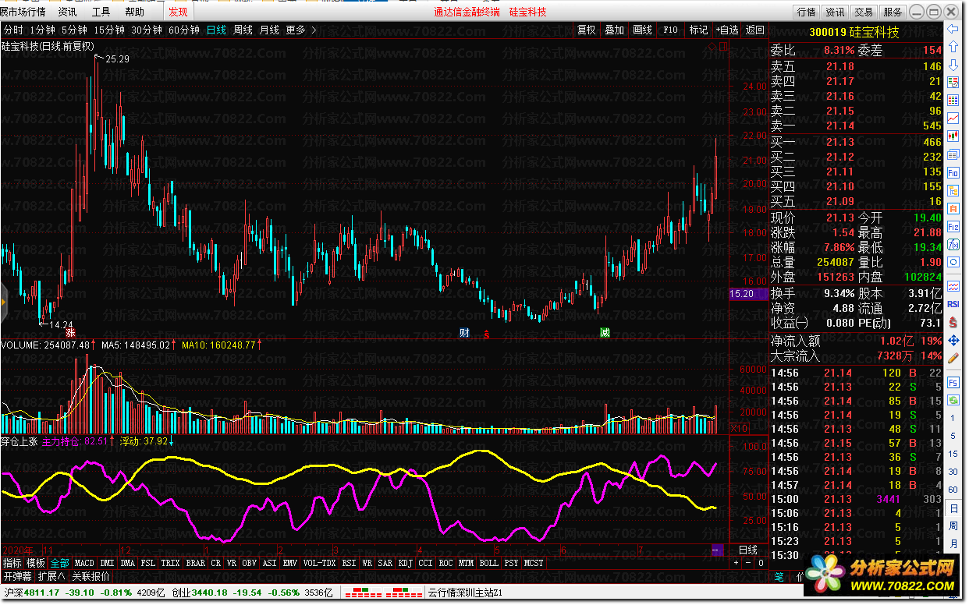Select the VOL-TDX indicator tab
This screenshot has width=969, height=605.
[x=319, y=562]
